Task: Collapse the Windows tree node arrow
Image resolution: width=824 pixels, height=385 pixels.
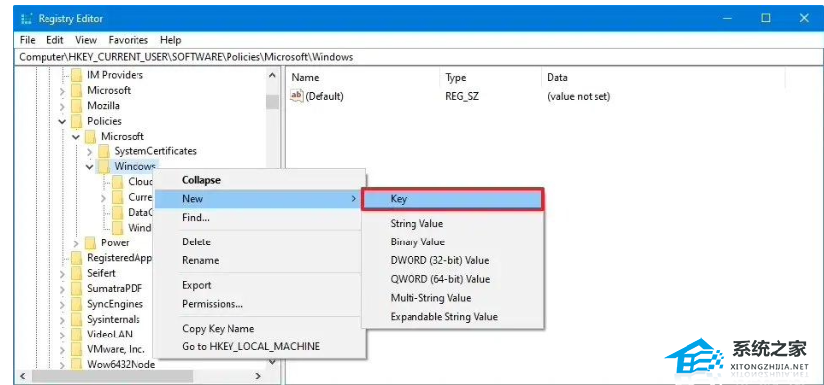Action: point(90,166)
